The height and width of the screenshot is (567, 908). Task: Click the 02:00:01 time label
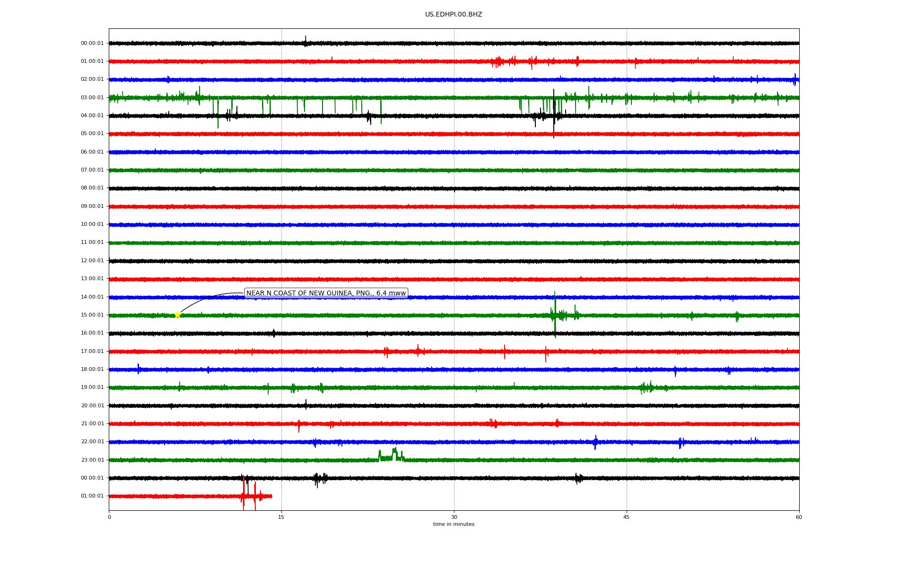[x=92, y=79]
